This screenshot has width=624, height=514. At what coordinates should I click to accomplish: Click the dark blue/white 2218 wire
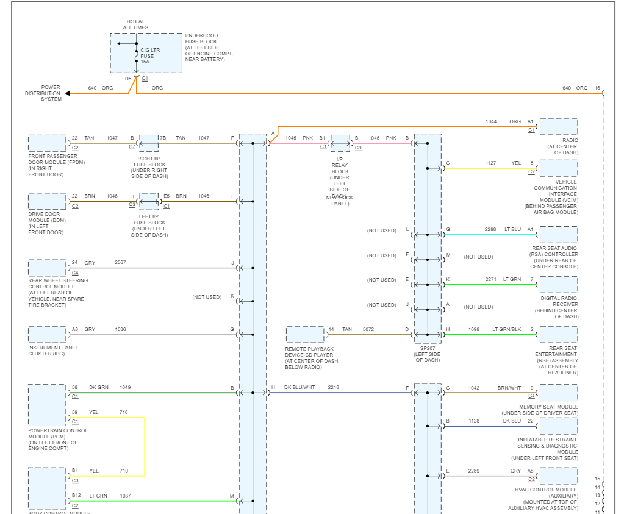click(342, 393)
